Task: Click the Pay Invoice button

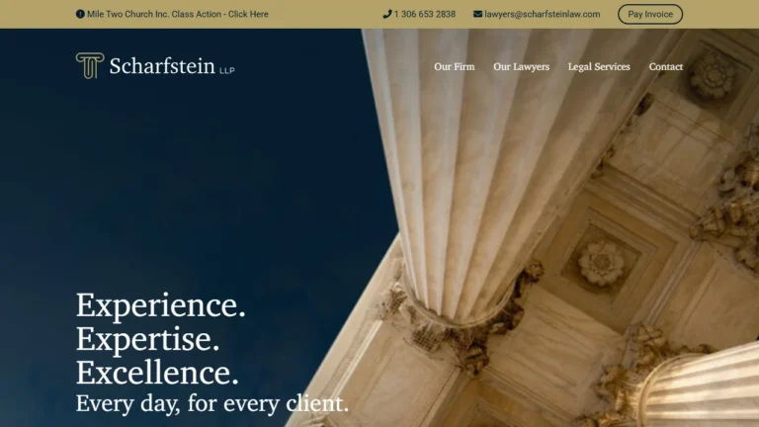Action: tap(650, 14)
